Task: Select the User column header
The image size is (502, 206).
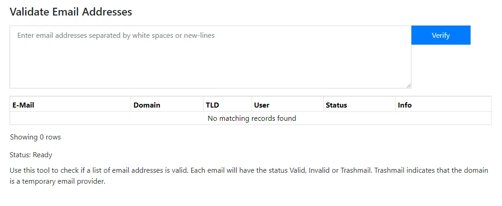Action: (x=262, y=105)
